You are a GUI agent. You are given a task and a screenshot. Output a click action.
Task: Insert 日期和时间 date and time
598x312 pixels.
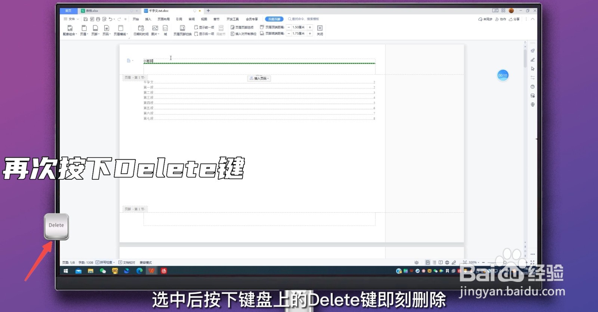pos(141,30)
